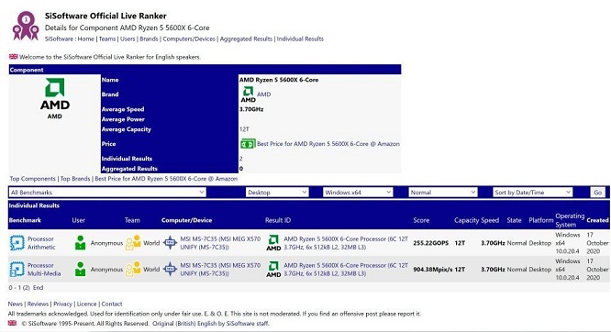This screenshot has width=611, height=332.
Task: Click the small AMD brand icon beside AMD link
Action: 249,94
